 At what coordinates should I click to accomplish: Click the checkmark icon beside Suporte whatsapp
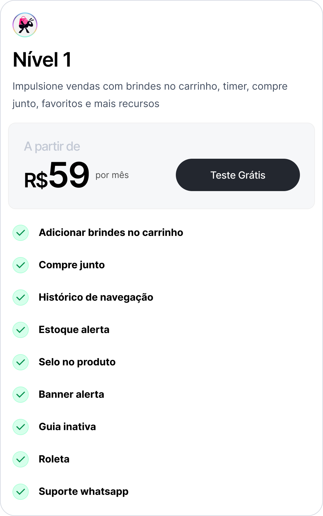tap(21, 492)
